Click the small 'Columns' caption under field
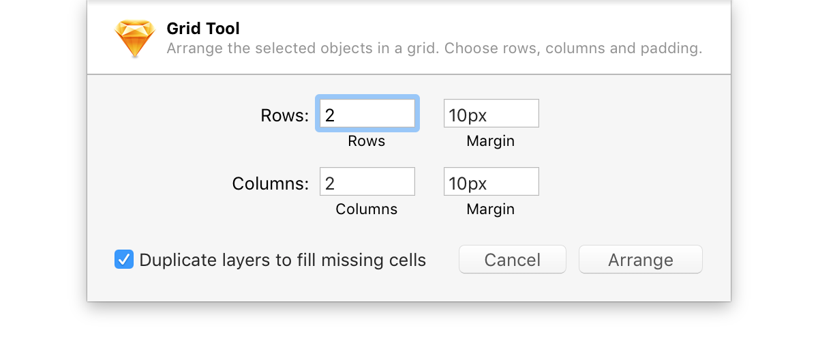 pos(367,209)
